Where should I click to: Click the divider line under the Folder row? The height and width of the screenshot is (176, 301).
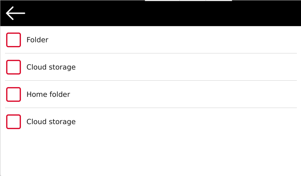pyautogui.click(x=151, y=53)
